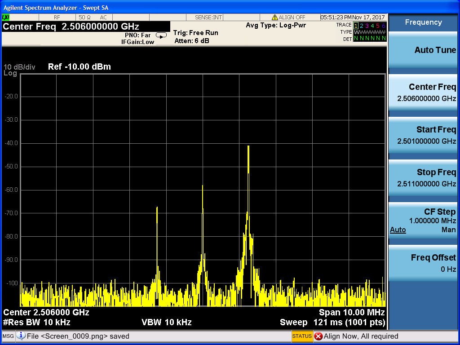Click the MSG label in status bar

tap(8, 336)
